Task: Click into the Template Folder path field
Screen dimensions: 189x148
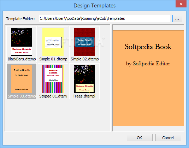Action: [x=105, y=19]
